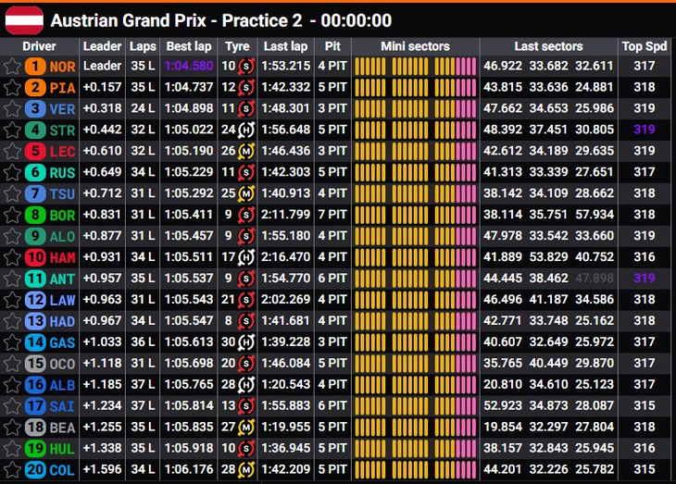Open driver TSU's name label
676x484 pixels.
click(63, 194)
